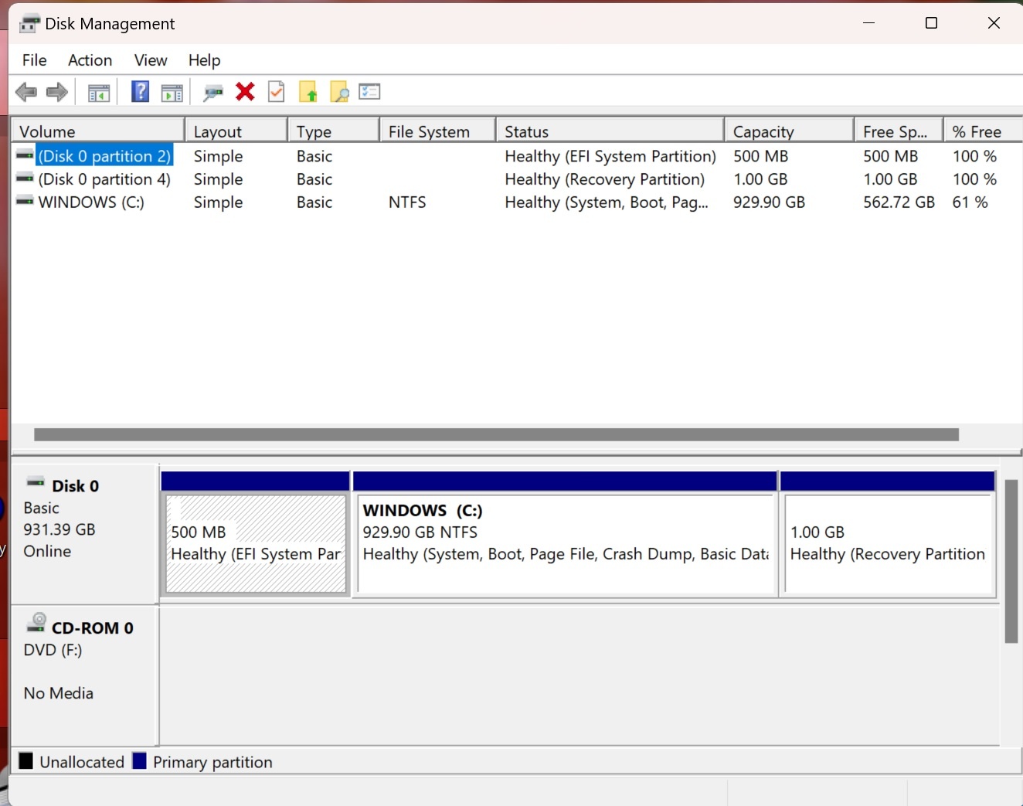Sort by the Layout column header

(x=236, y=131)
